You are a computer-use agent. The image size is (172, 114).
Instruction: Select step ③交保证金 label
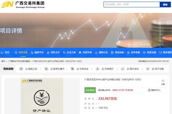[83, 69]
